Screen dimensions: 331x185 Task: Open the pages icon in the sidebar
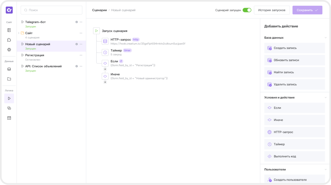pos(9,30)
